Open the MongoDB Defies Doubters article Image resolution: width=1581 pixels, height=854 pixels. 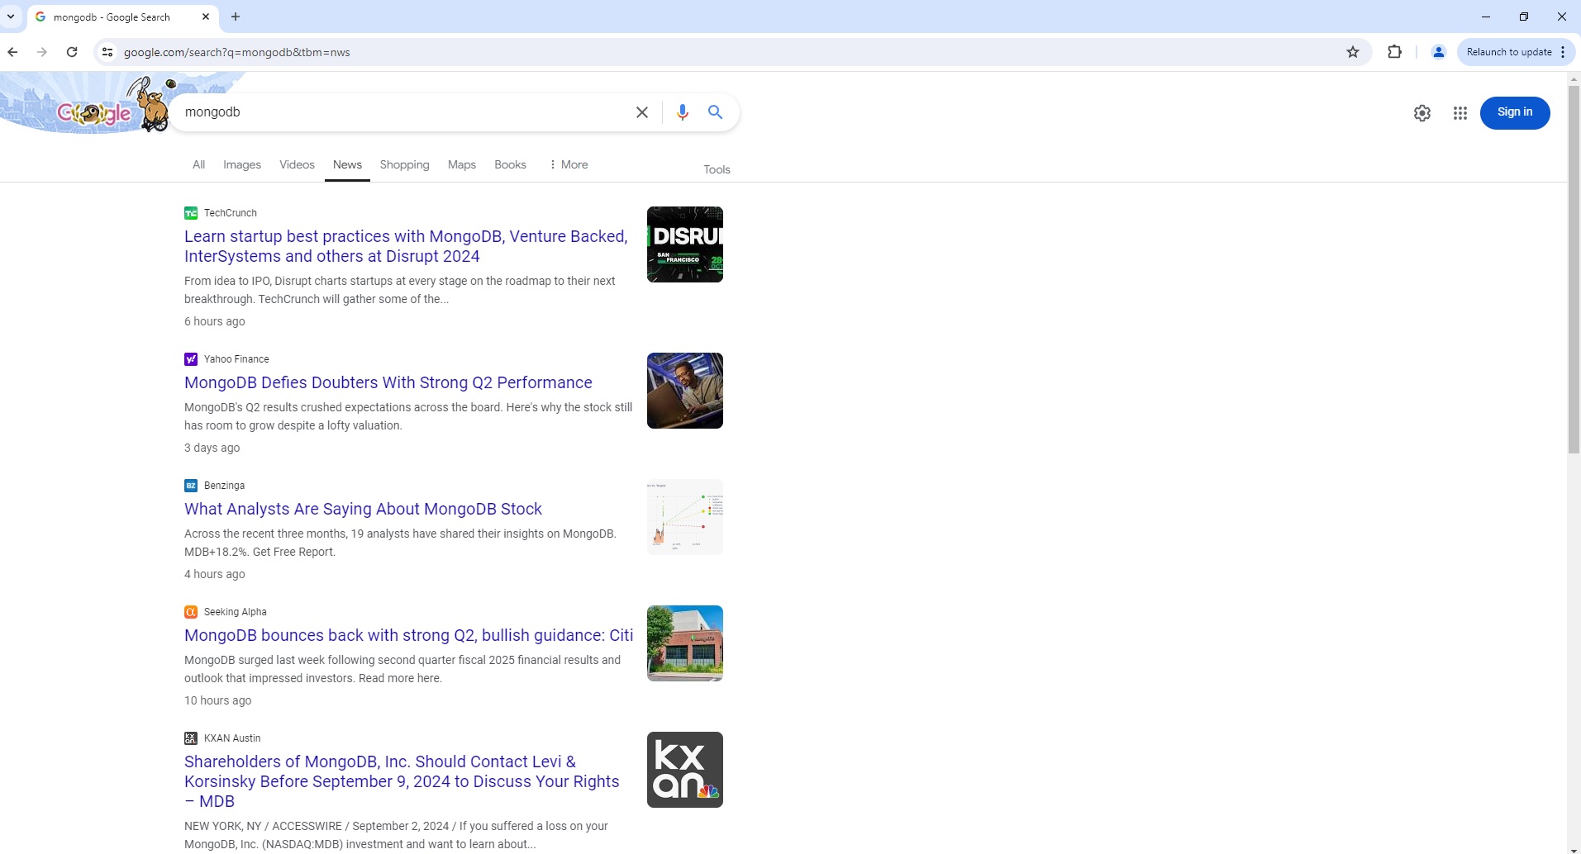tap(388, 382)
